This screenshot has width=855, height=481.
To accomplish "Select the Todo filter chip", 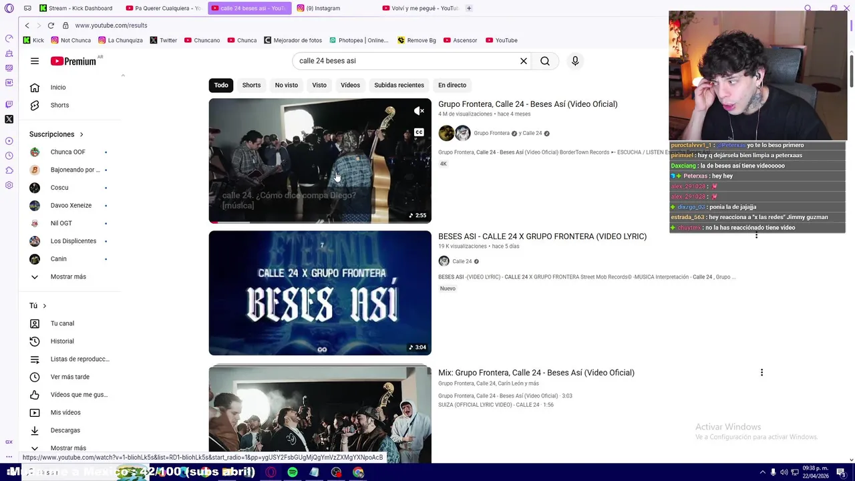I will click(x=221, y=85).
